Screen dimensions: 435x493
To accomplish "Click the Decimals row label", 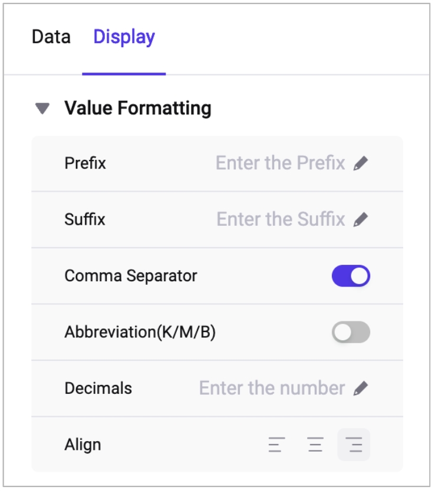I will click(98, 388).
